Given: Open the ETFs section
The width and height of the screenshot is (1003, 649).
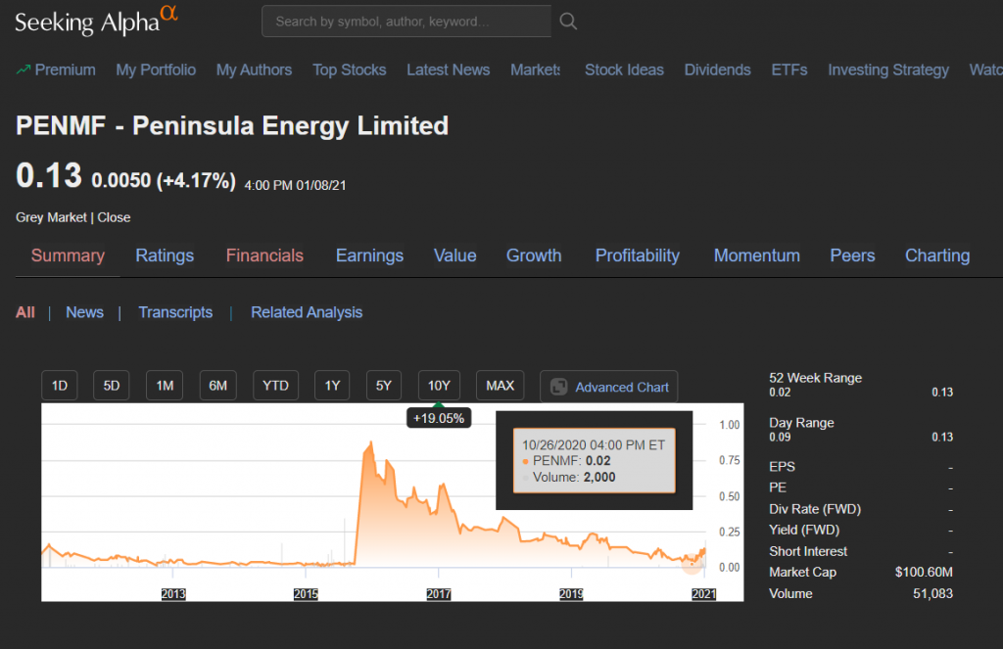Looking at the screenshot, I should click(x=789, y=70).
